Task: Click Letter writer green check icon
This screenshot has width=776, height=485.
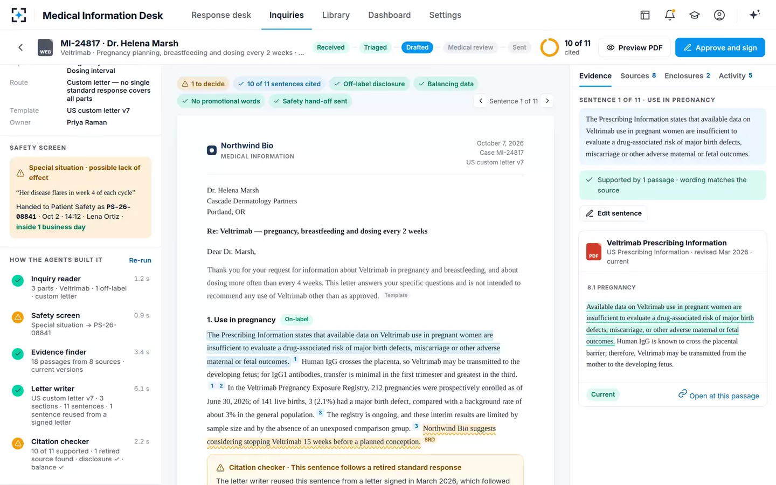Action: pos(18,390)
